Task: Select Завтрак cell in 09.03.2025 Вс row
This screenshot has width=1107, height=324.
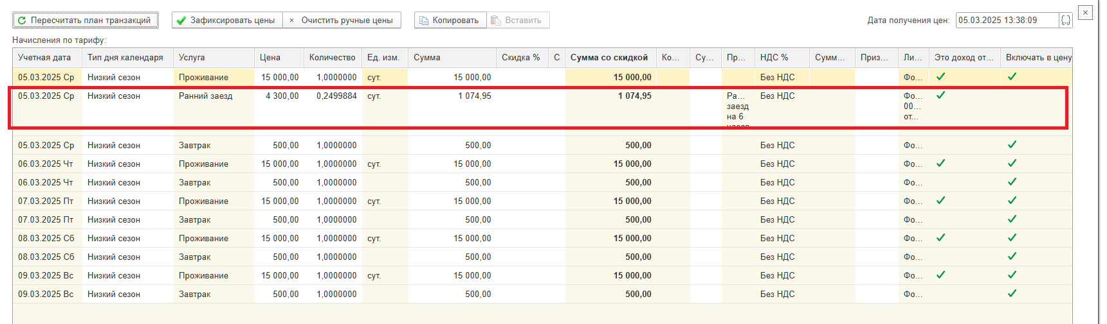Action: point(214,294)
